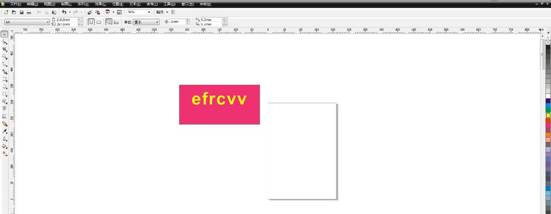
Task: Open the 工具(O) menu
Action: [x=169, y=4]
